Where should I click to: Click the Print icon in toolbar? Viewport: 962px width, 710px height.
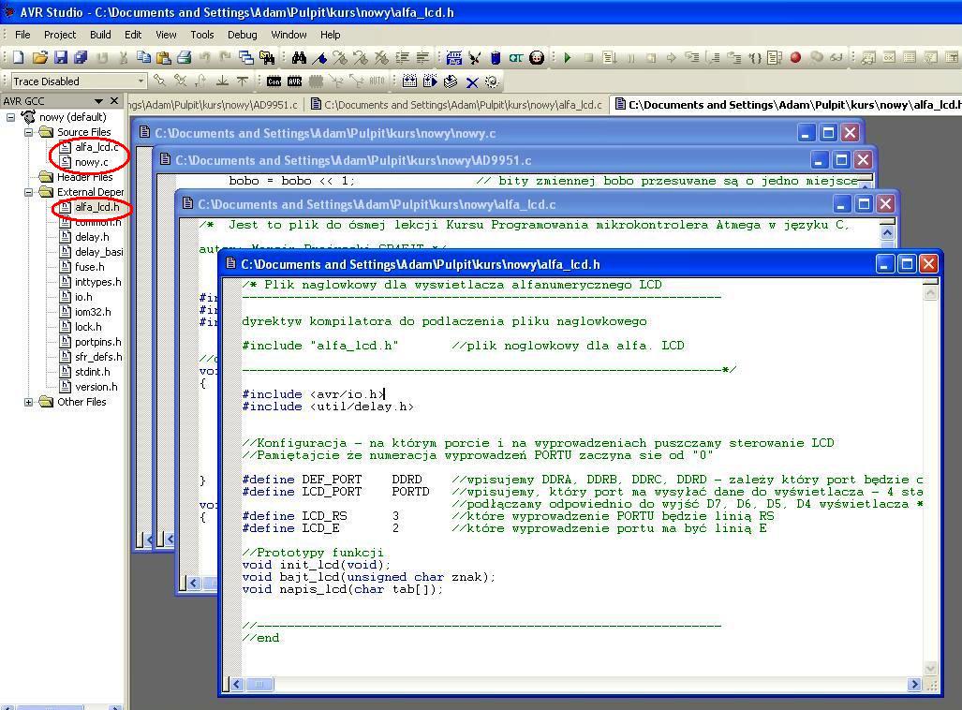tap(185, 58)
